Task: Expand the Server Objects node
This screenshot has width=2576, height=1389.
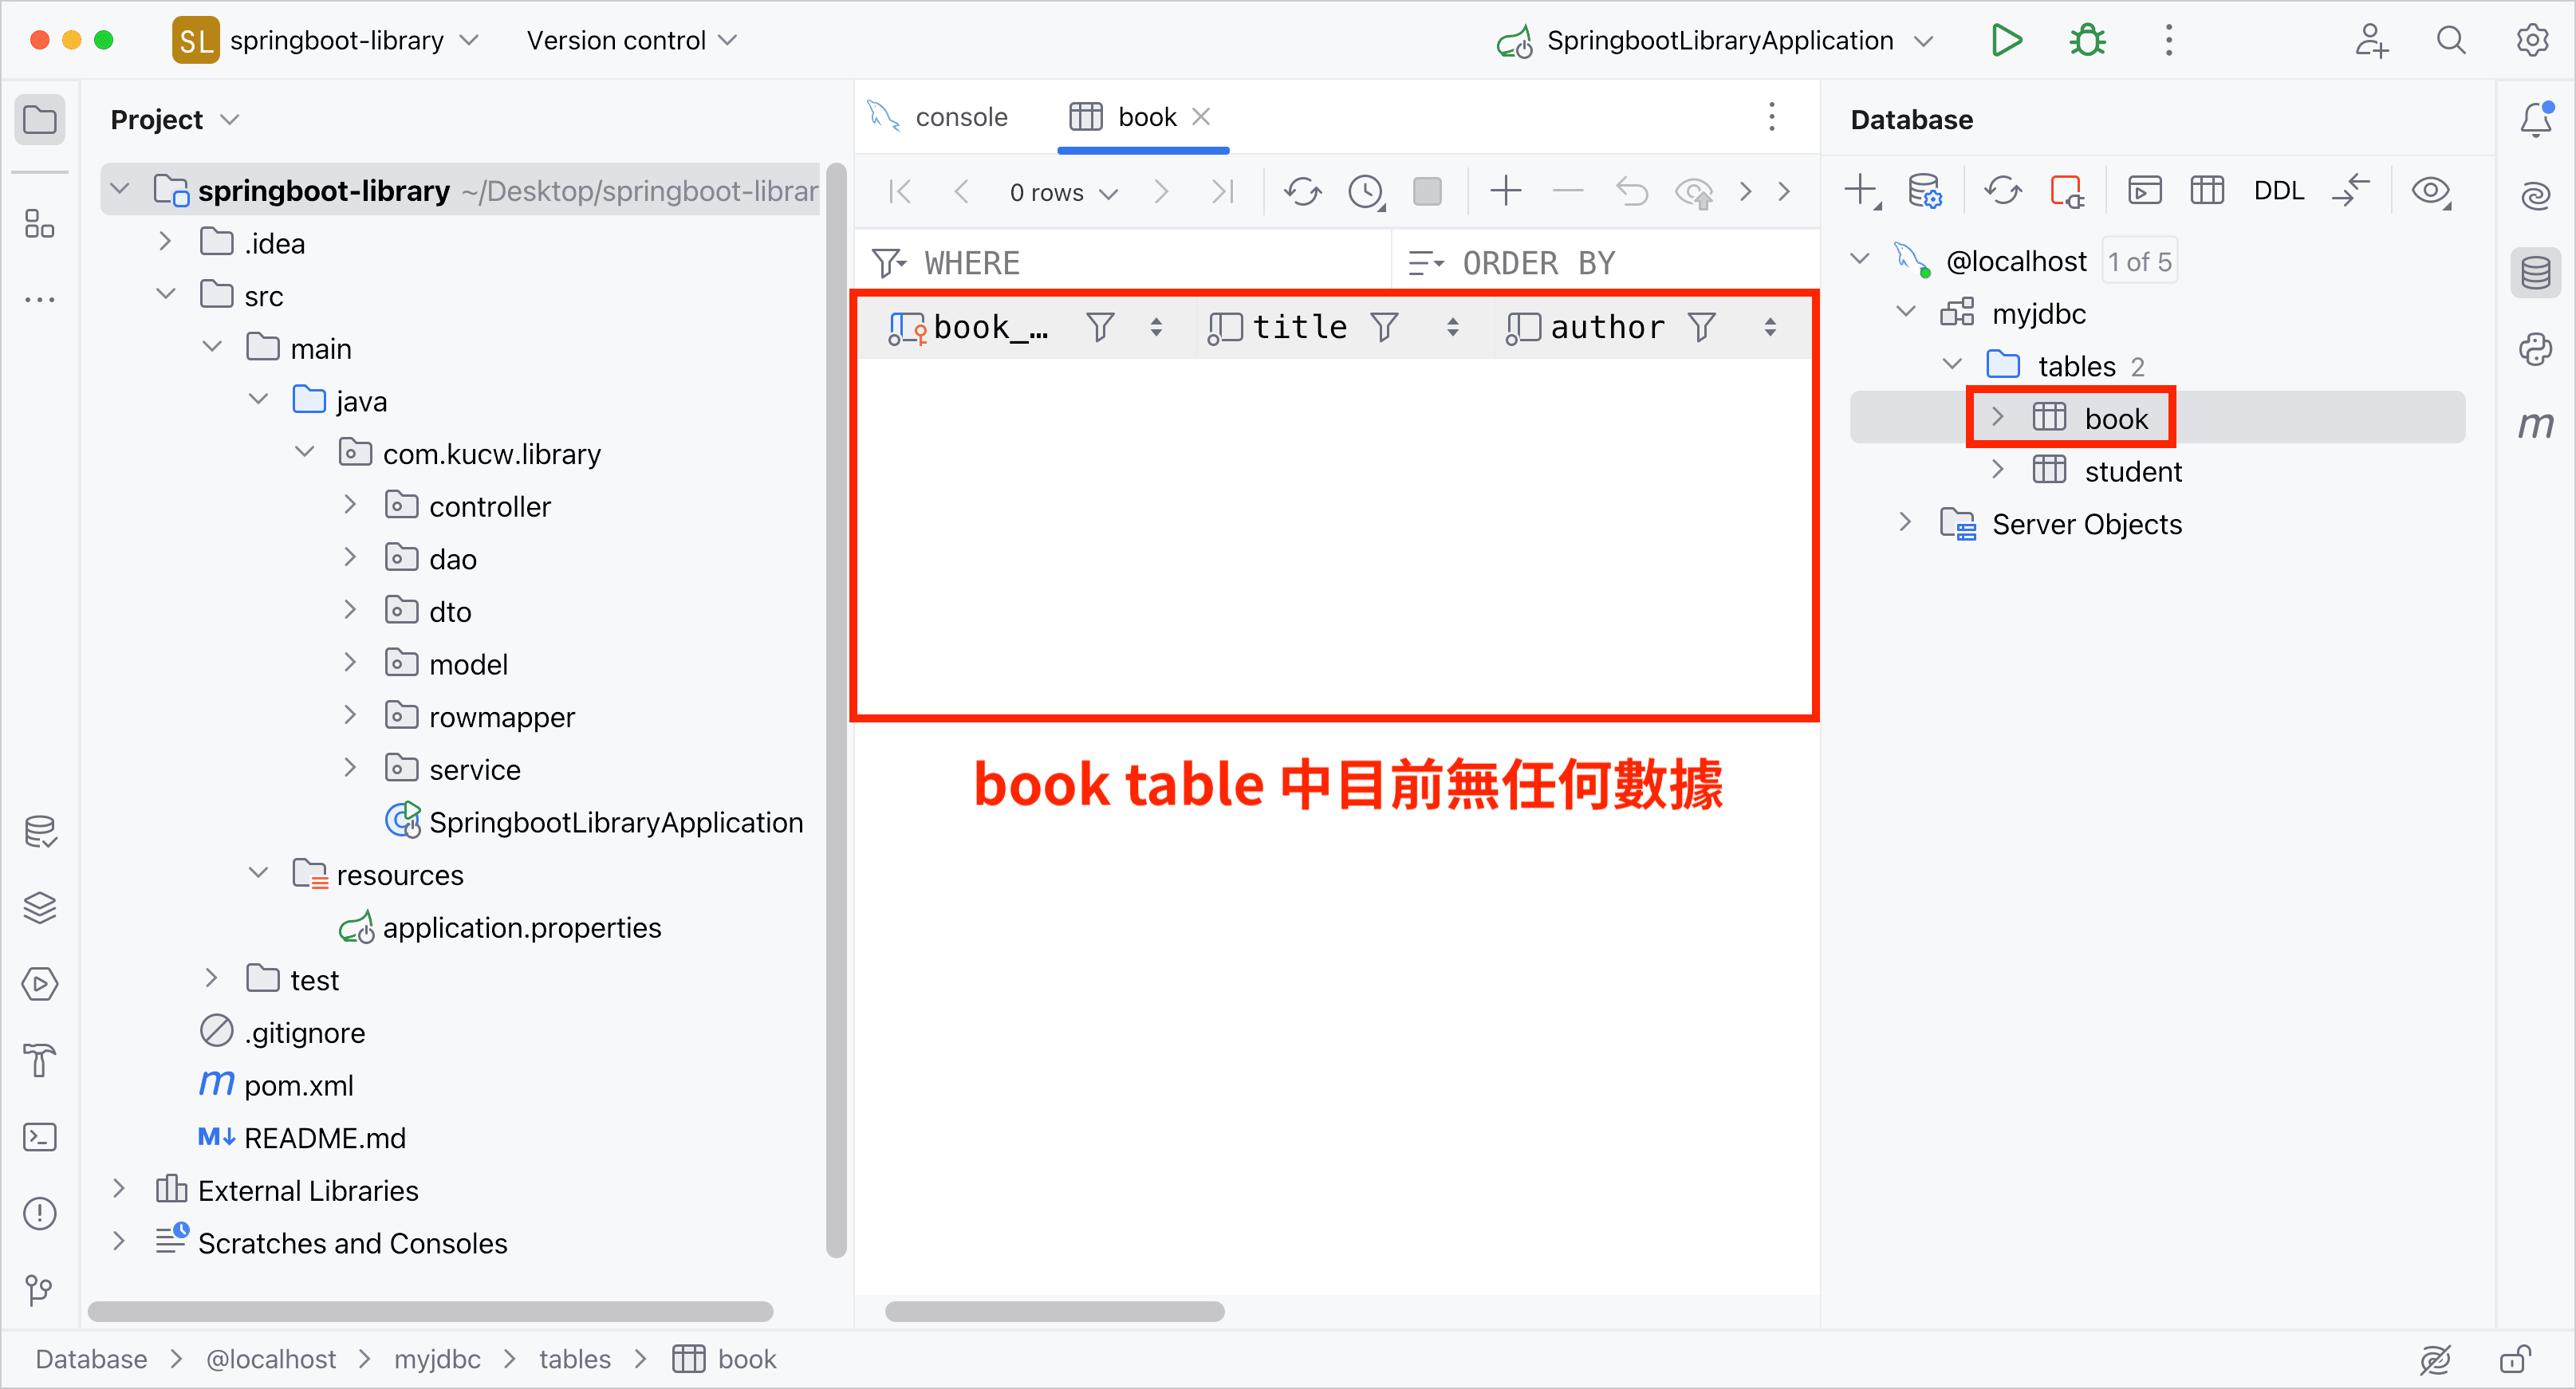Action: tap(1906, 523)
